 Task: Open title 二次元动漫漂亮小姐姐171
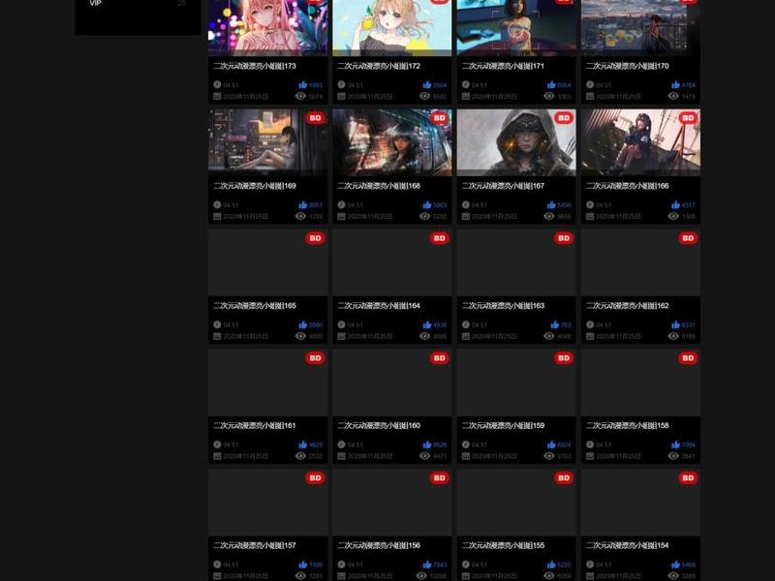[x=503, y=66]
